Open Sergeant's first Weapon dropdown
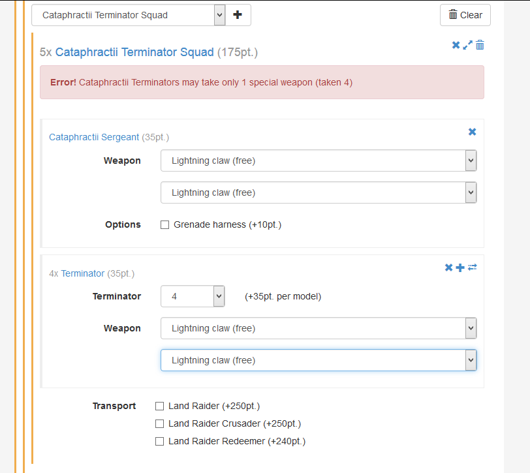The image size is (530, 473). [319, 160]
